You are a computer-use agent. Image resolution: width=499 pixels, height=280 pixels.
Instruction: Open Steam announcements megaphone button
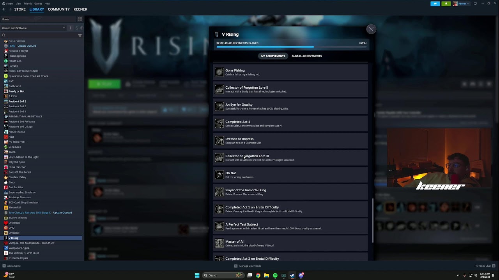(x=435, y=3)
